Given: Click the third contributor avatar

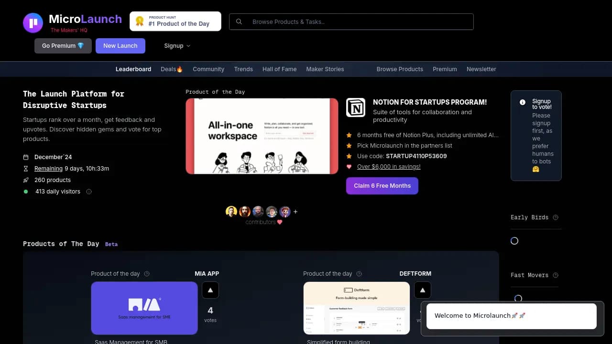Looking at the screenshot, I should point(258,212).
